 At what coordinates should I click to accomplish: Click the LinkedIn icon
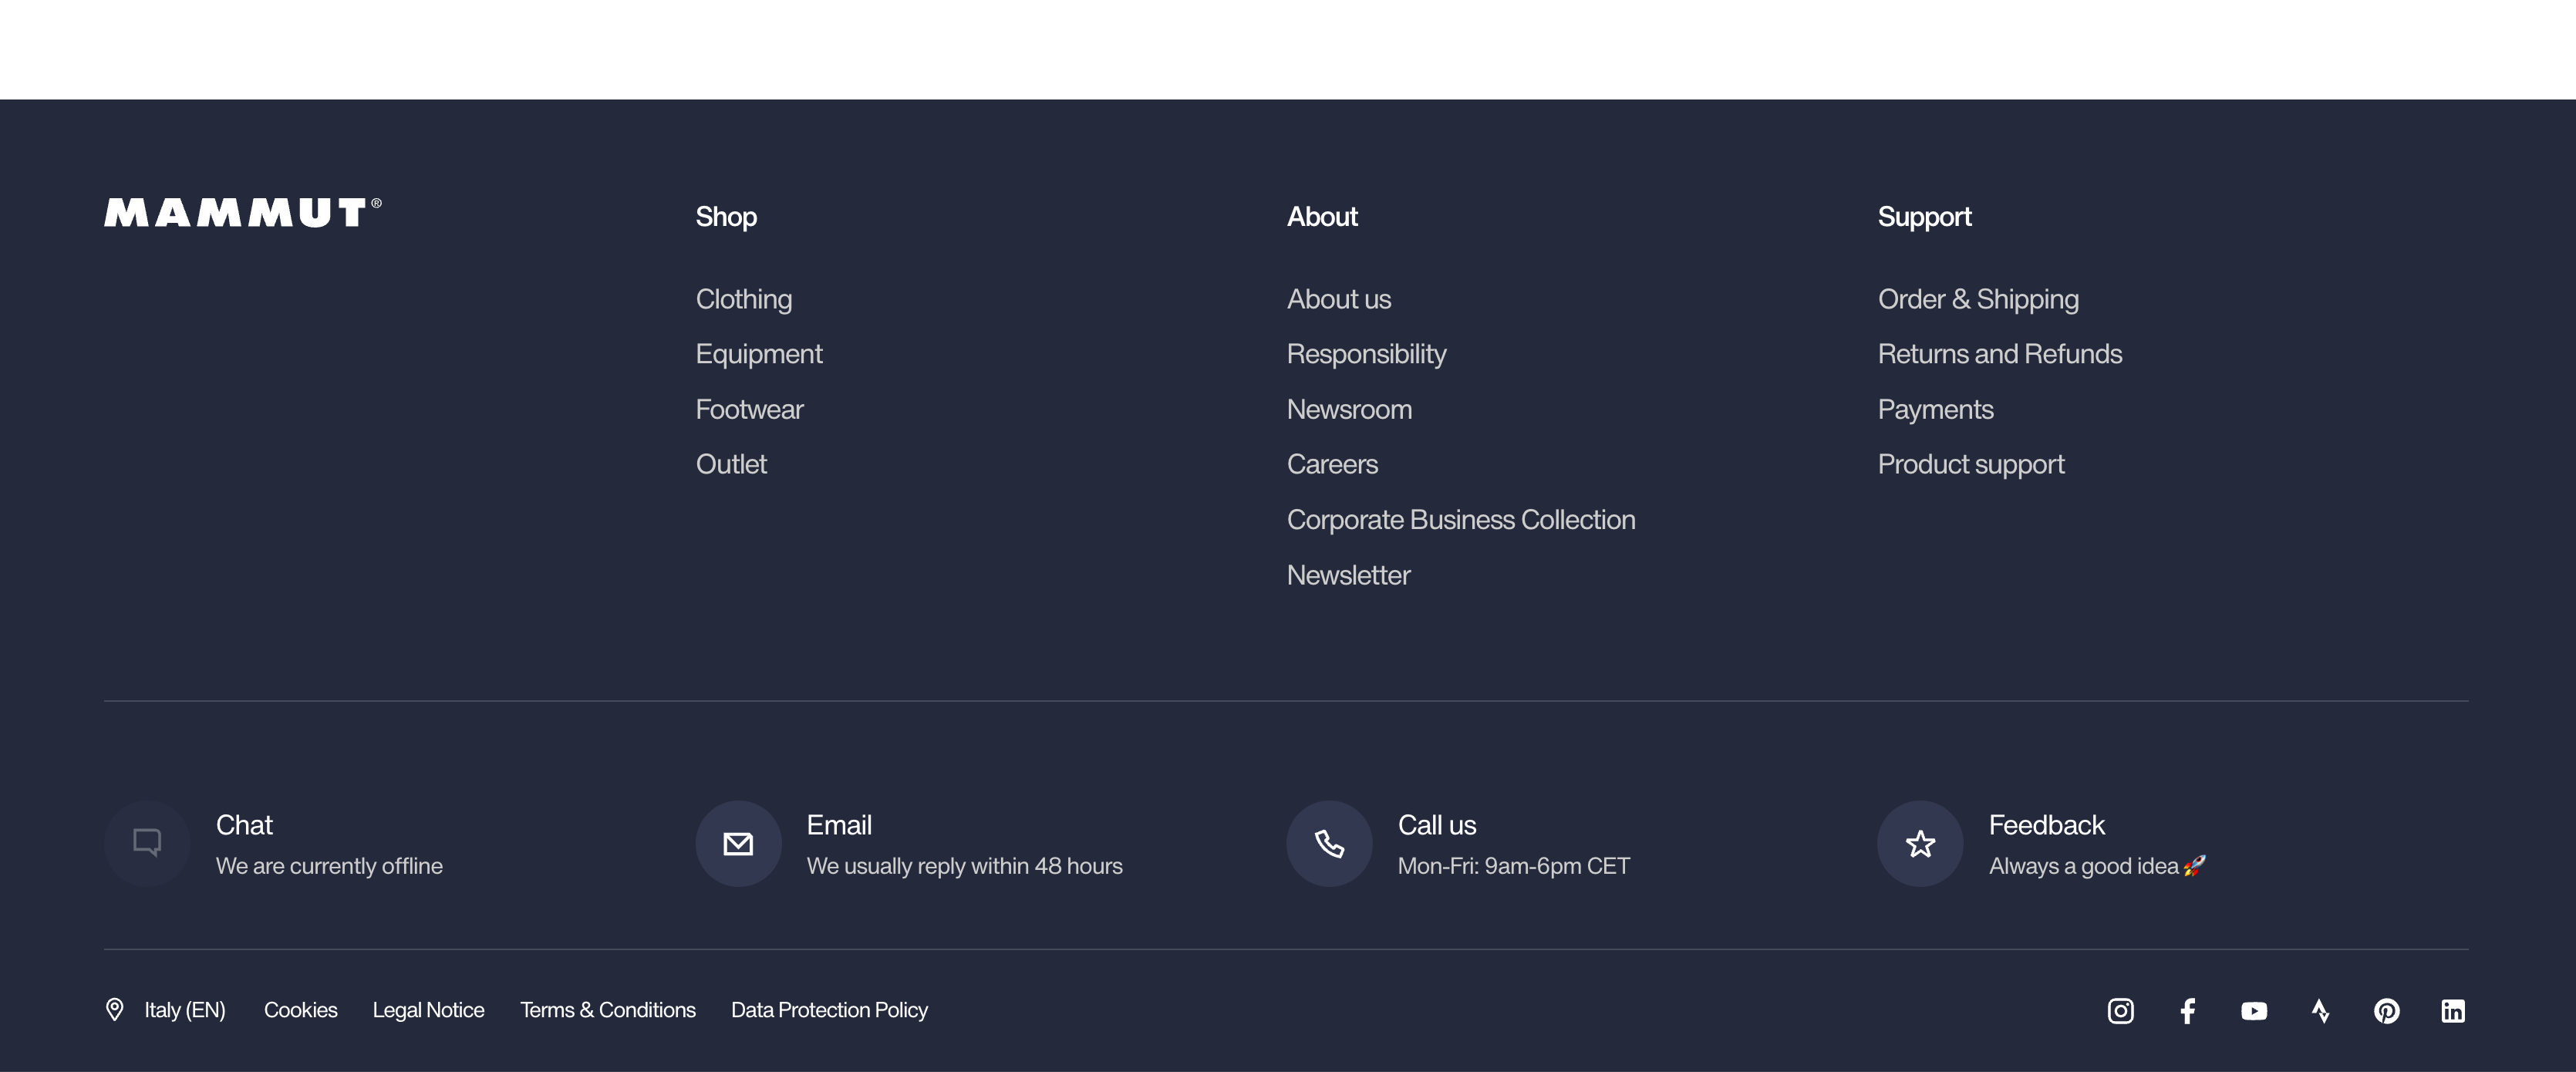click(x=2452, y=1011)
